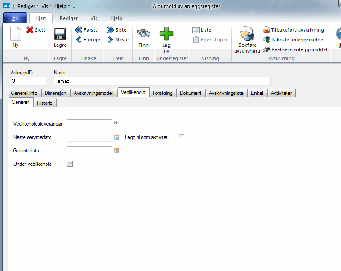Click into the Navn text field
341x271 pixels.
coord(162,81)
